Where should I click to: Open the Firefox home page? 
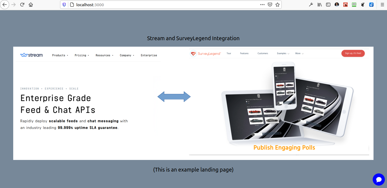tap(31, 5)
